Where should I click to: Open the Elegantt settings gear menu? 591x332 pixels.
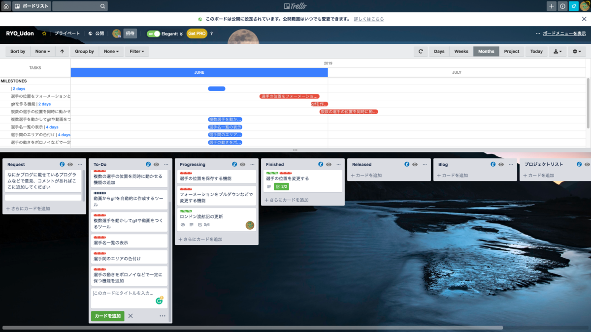point(576,51)
